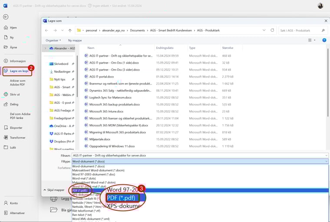The width and height of the screenshot is (330, 222).
Task: Open the dialog help icon
Action: coord(324,40)
